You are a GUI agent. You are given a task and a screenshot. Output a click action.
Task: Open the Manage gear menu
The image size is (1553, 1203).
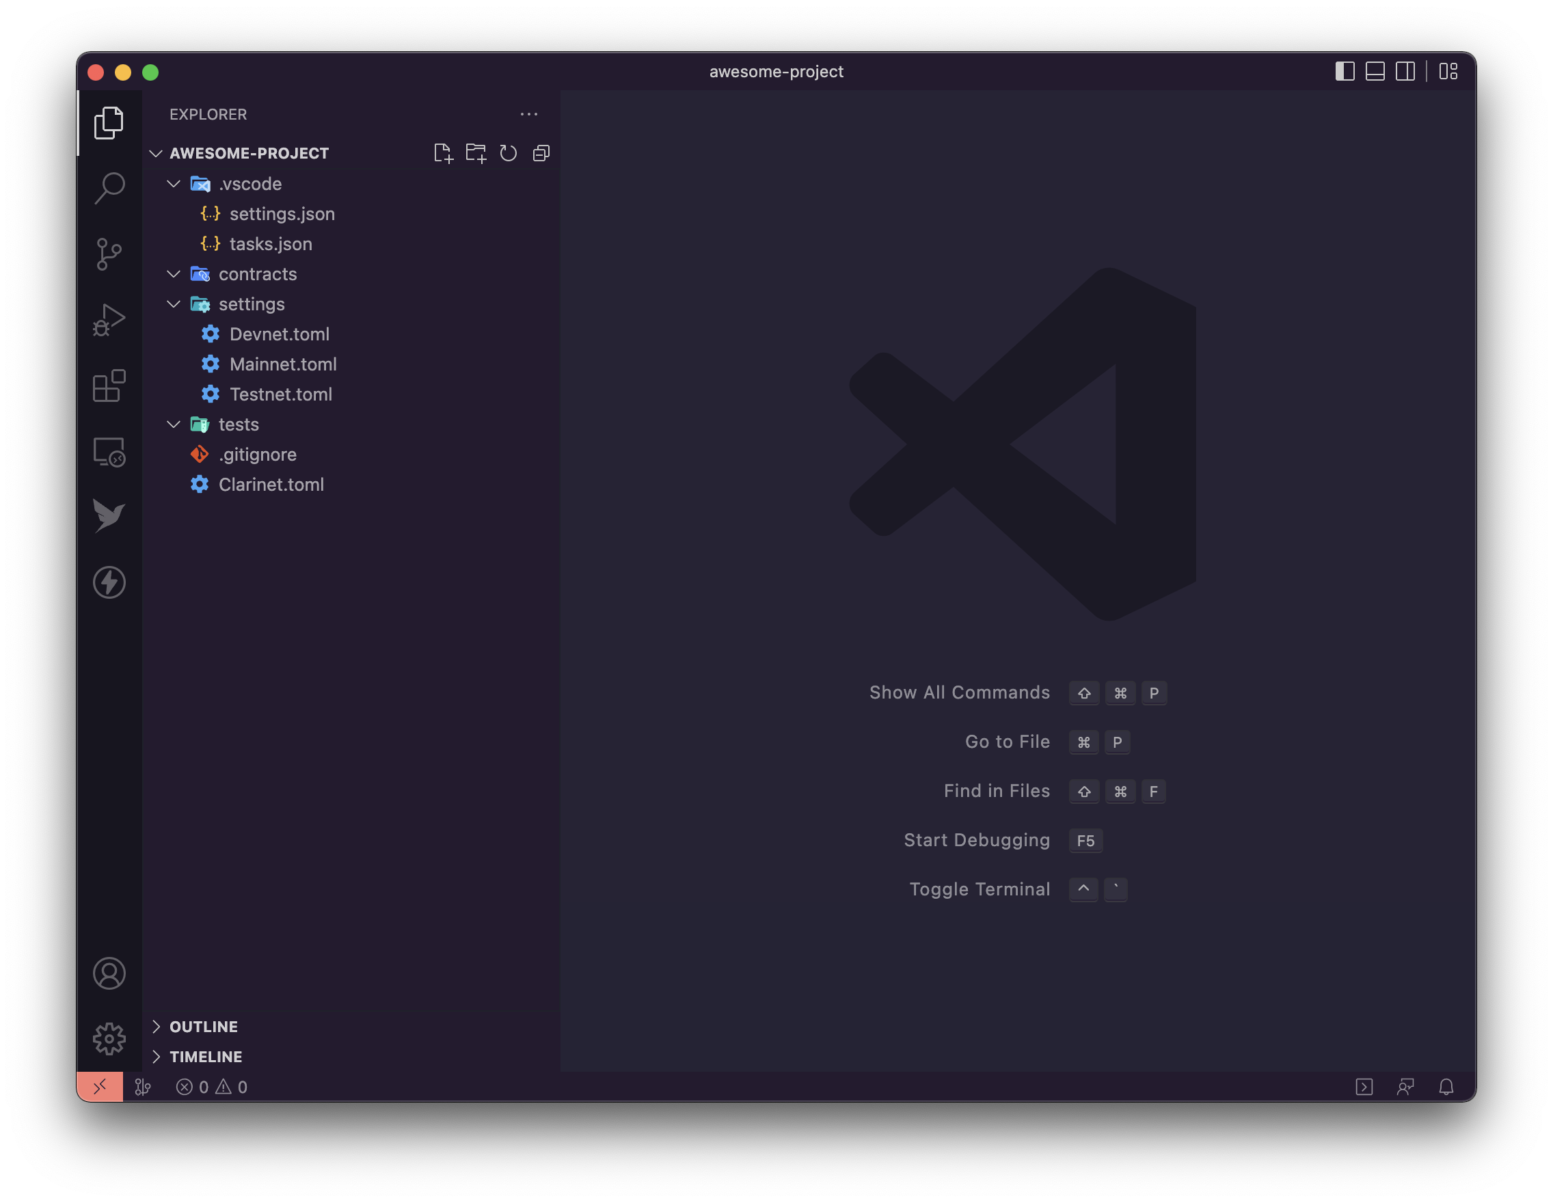point(109,1039)
